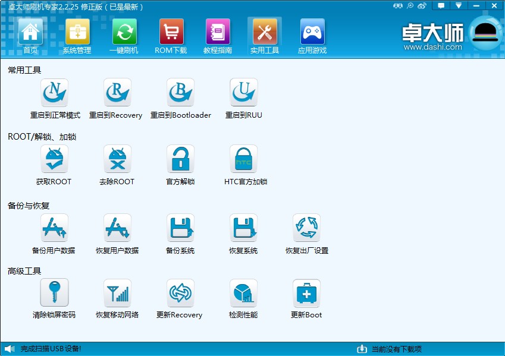Open the title bar dropdown arrow menu

(x=459, y=6)
